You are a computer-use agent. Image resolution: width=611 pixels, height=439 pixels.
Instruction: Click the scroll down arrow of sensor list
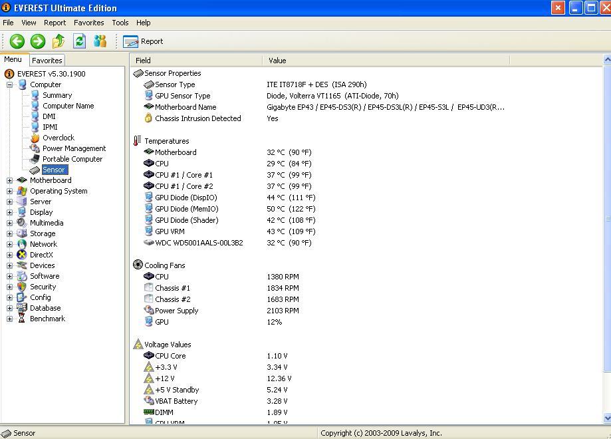[606, 418]
